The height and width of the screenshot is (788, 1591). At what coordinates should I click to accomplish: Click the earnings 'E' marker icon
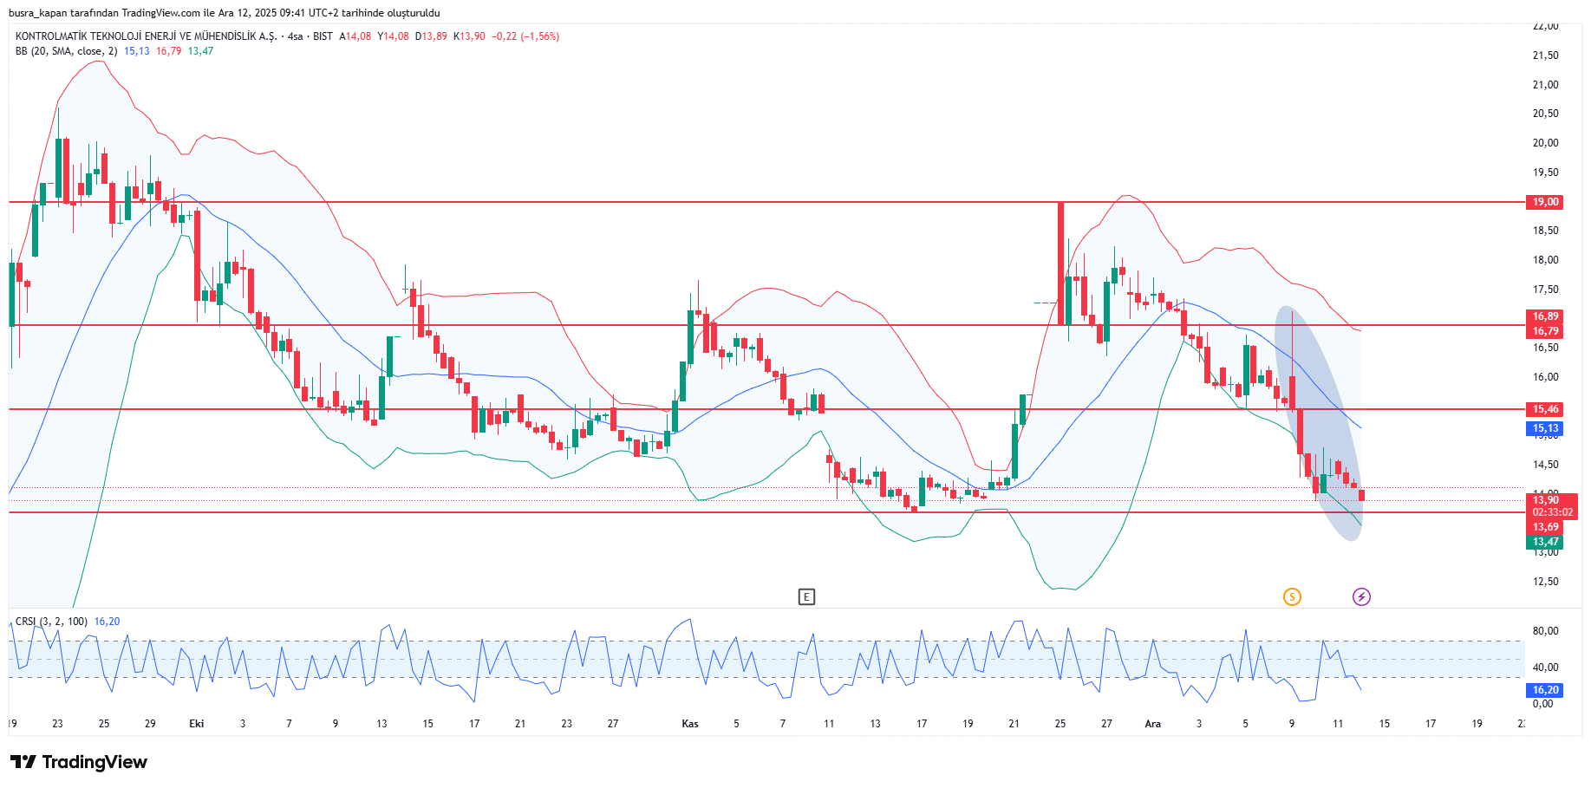click(x=806, y=596)
